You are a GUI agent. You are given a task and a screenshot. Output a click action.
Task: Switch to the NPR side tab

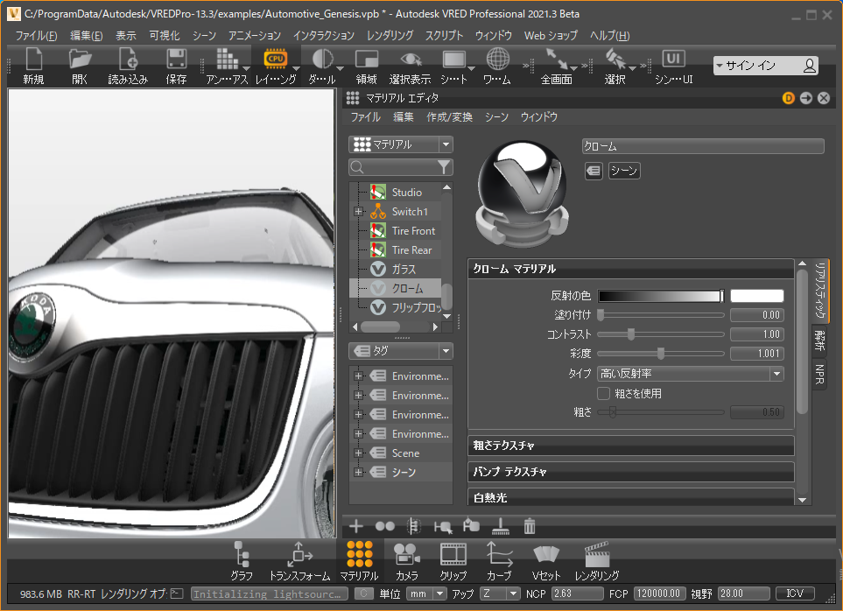tap(820, 374)
